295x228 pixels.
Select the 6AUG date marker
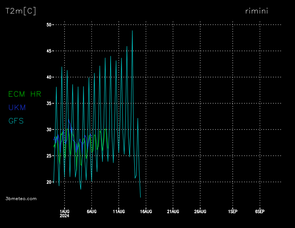91,211
